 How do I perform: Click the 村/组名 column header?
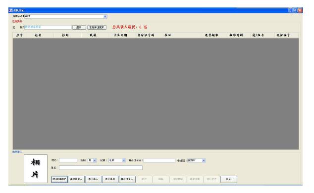coord(258,35)
